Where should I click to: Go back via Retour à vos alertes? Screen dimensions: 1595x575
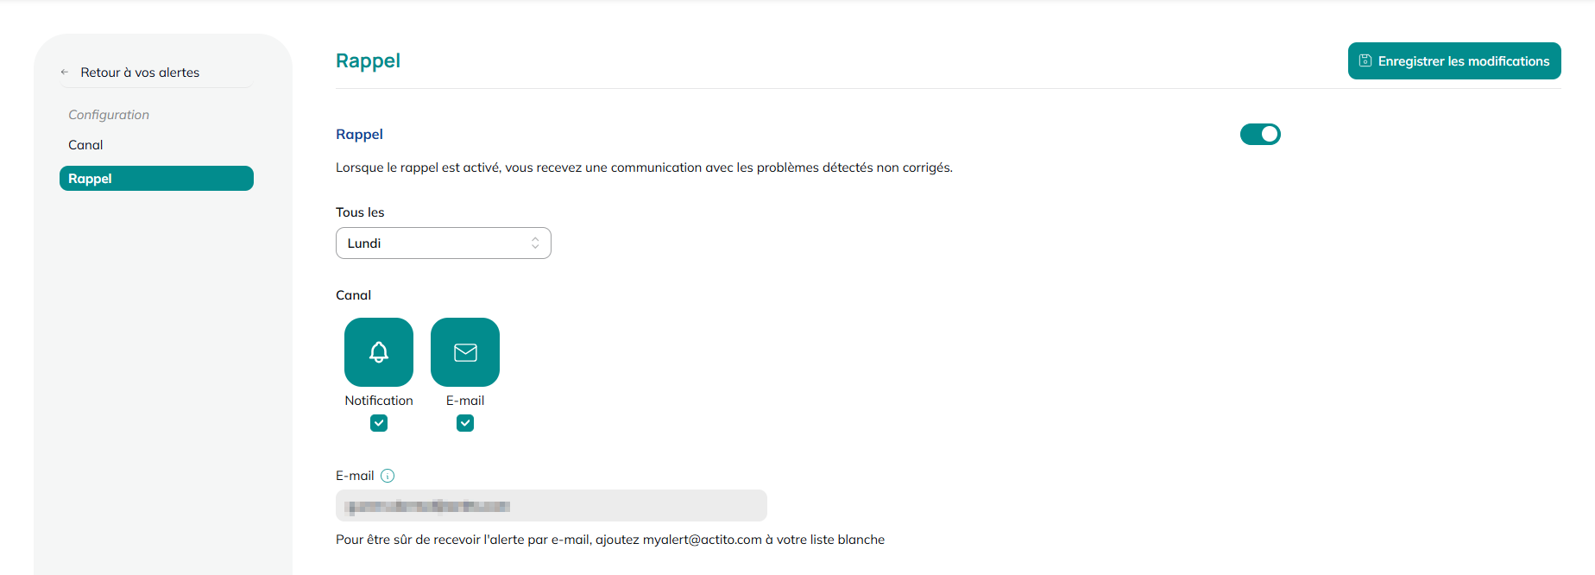[x=140, y=73]
